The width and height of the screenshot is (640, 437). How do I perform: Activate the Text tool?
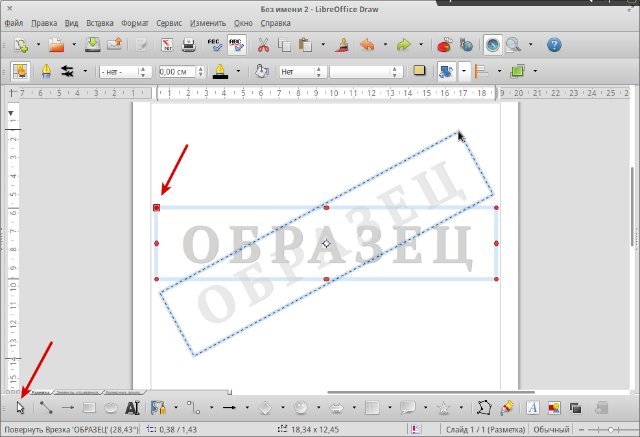tap(132, 408)
